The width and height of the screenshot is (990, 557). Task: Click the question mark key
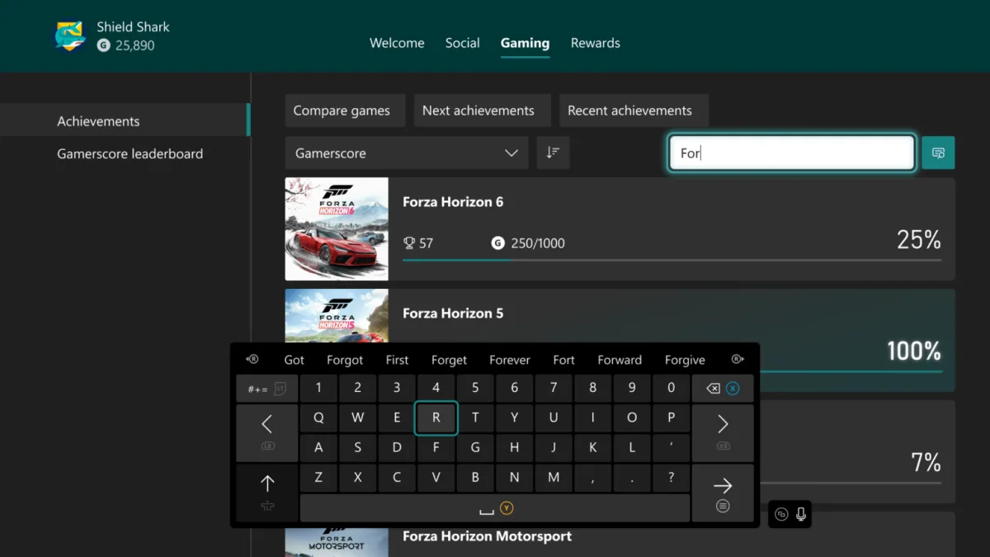coord(671,477)
